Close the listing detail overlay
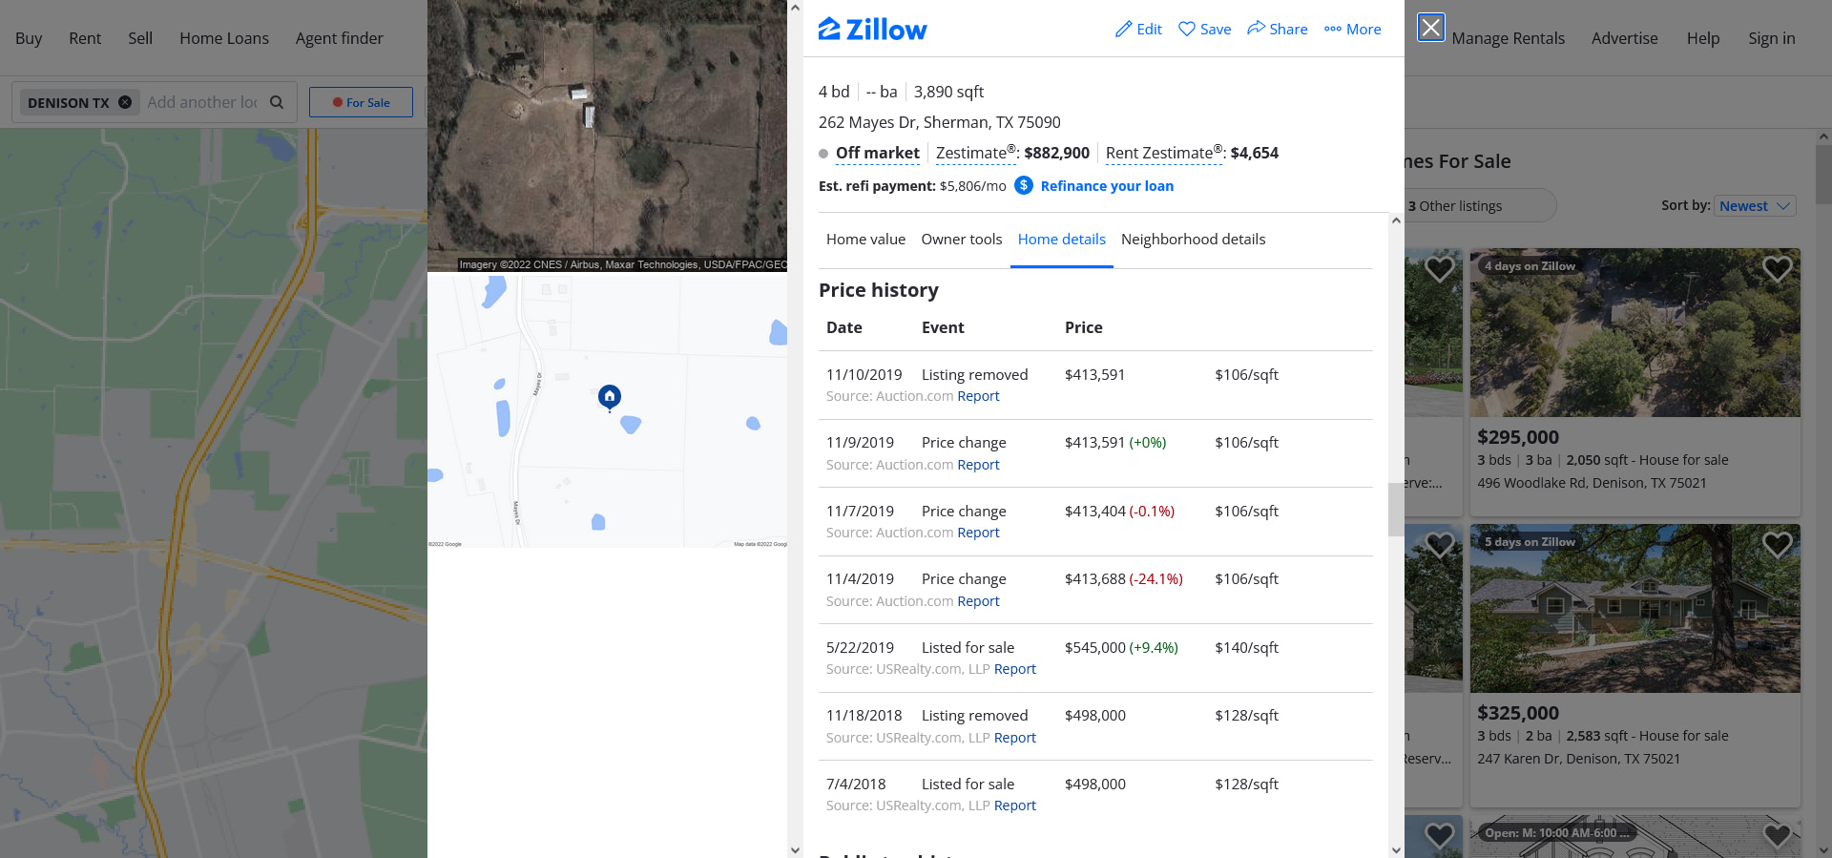 click(1430, 28)
